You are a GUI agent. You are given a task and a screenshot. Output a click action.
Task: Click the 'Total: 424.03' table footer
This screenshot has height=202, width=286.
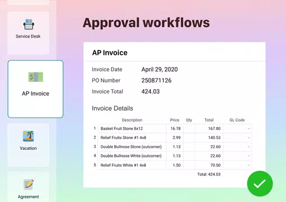pyautogui.click(x=209, y=175)
